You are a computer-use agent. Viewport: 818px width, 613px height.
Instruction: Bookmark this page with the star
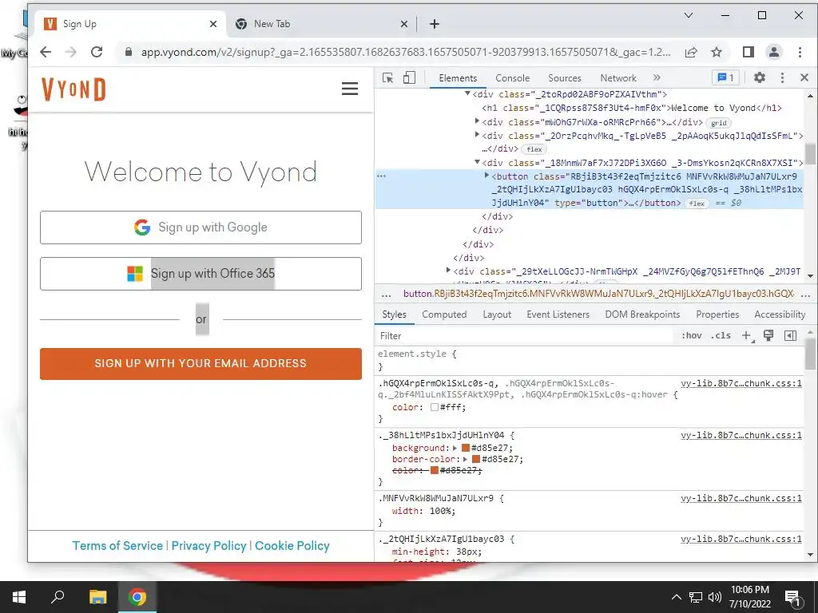coord(717,52)
